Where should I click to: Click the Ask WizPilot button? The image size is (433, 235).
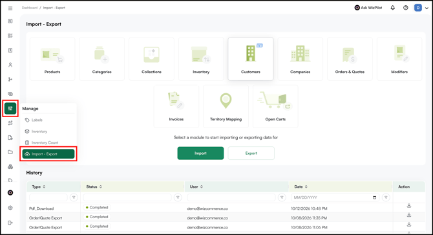click(368, 8)
